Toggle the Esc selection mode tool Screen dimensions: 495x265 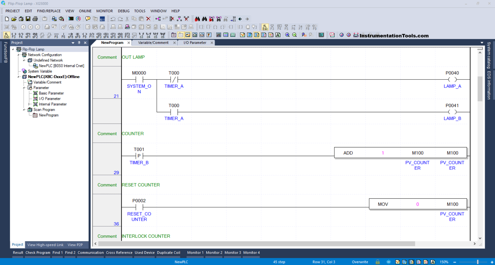7,35
